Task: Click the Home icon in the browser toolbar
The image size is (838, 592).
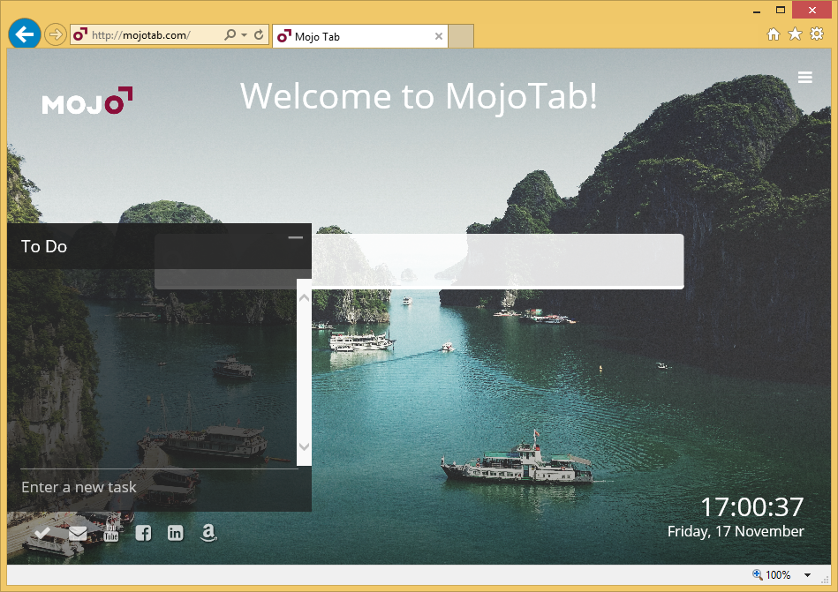Action: click(774, 34)
